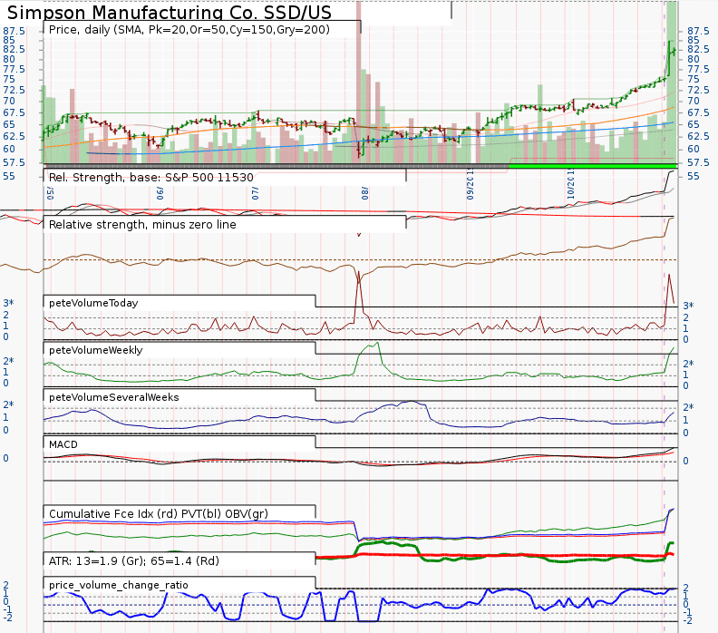Click the tall red volume spike bar above 08/
718x633 pixels.
pos(358,83)
